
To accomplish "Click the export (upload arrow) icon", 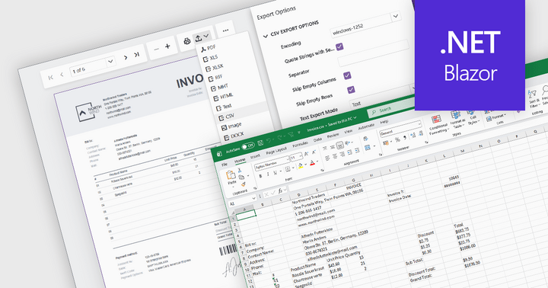I will point(198,38).
